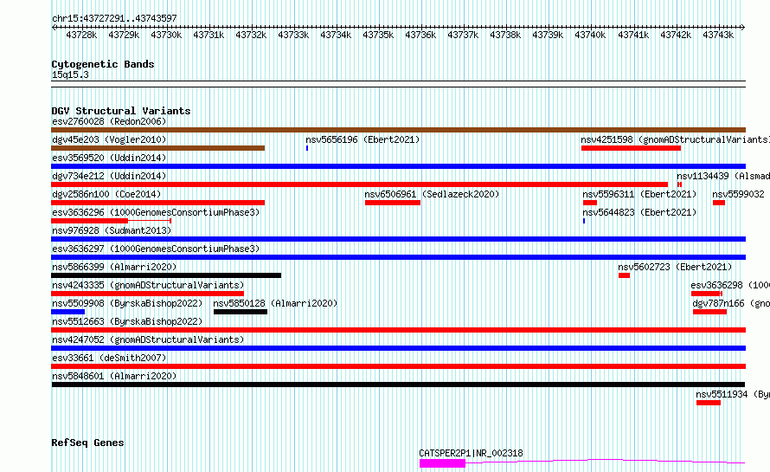Open dgv45e203 (Vogler2010) variant

pyautogui.click(x=109, y=139)
